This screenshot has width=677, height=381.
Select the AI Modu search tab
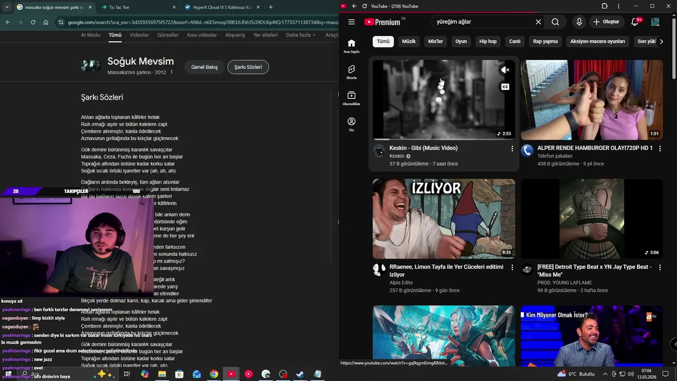pyautogui.click(x=90, y=35)
